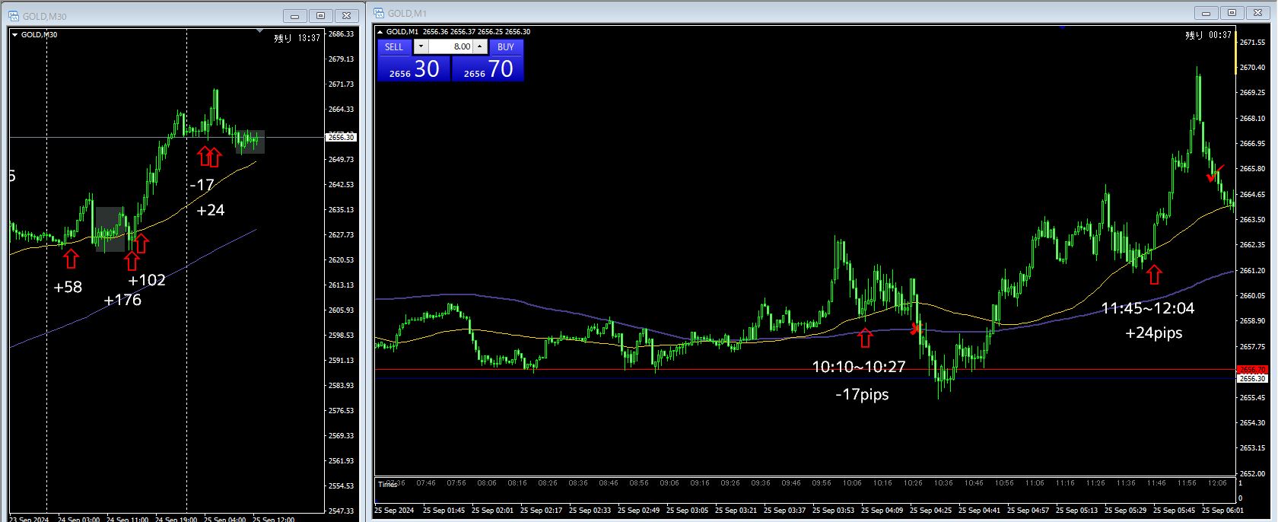Click the 10:10~10:27 text label

859,367
